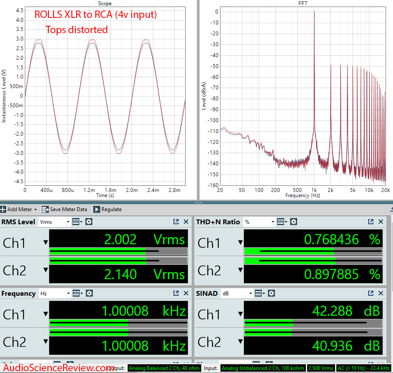The height and width of the screenshot is (373, 393).
Task: Expand THD+N Ratio Ch2 channel arrow
Action: coord(241,270)
